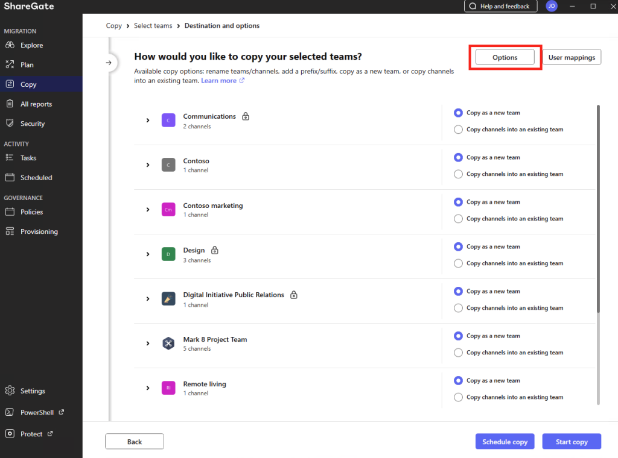This screenshot has height=458, width=618.
Task: Click the Tasks list icon
Action: click(10, 158)
